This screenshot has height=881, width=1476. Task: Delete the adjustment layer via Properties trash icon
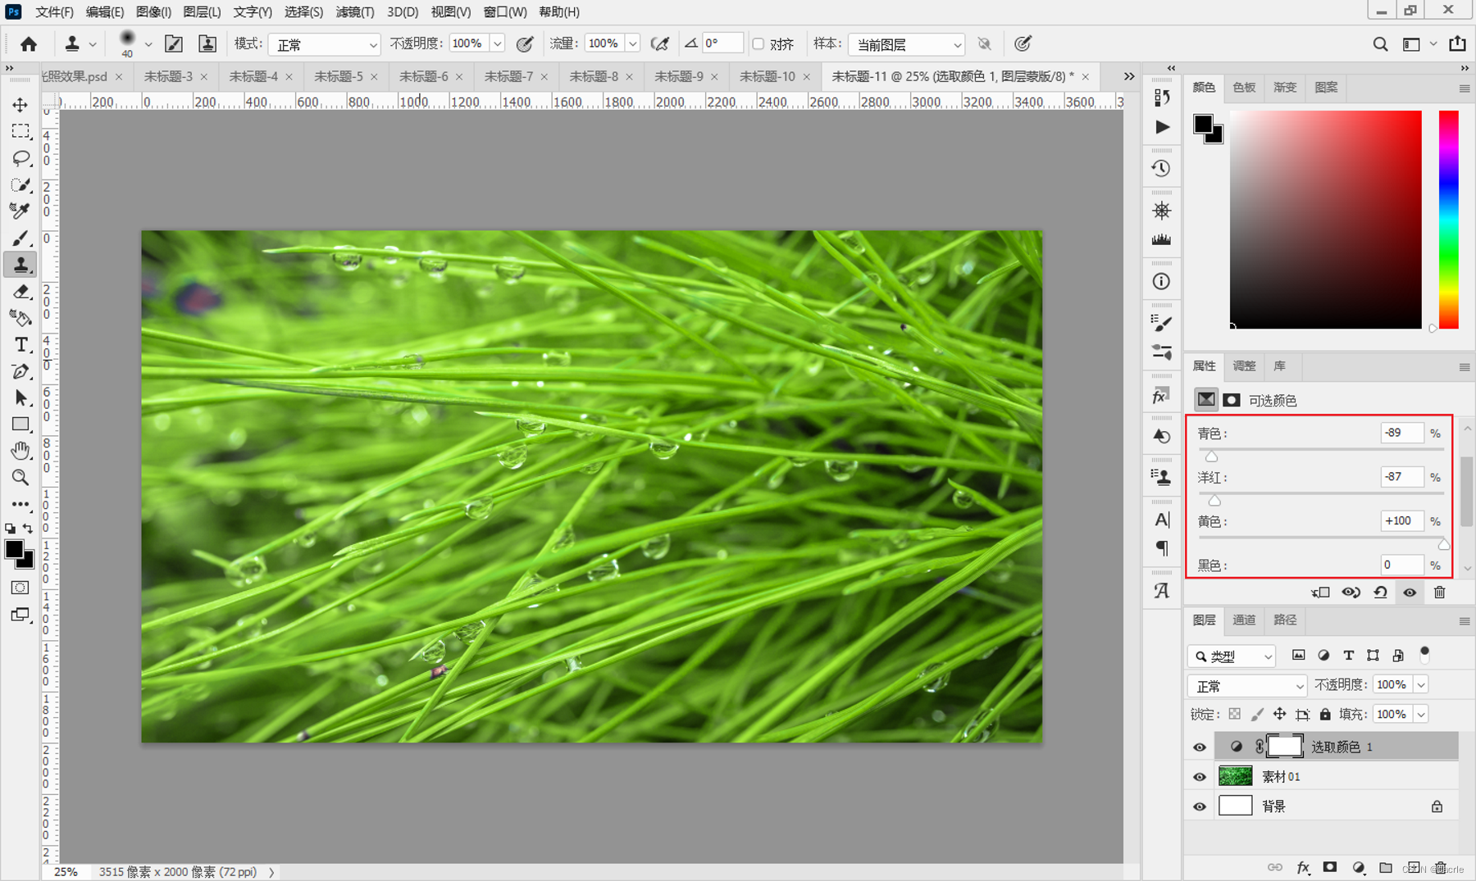coord(1439,593)
